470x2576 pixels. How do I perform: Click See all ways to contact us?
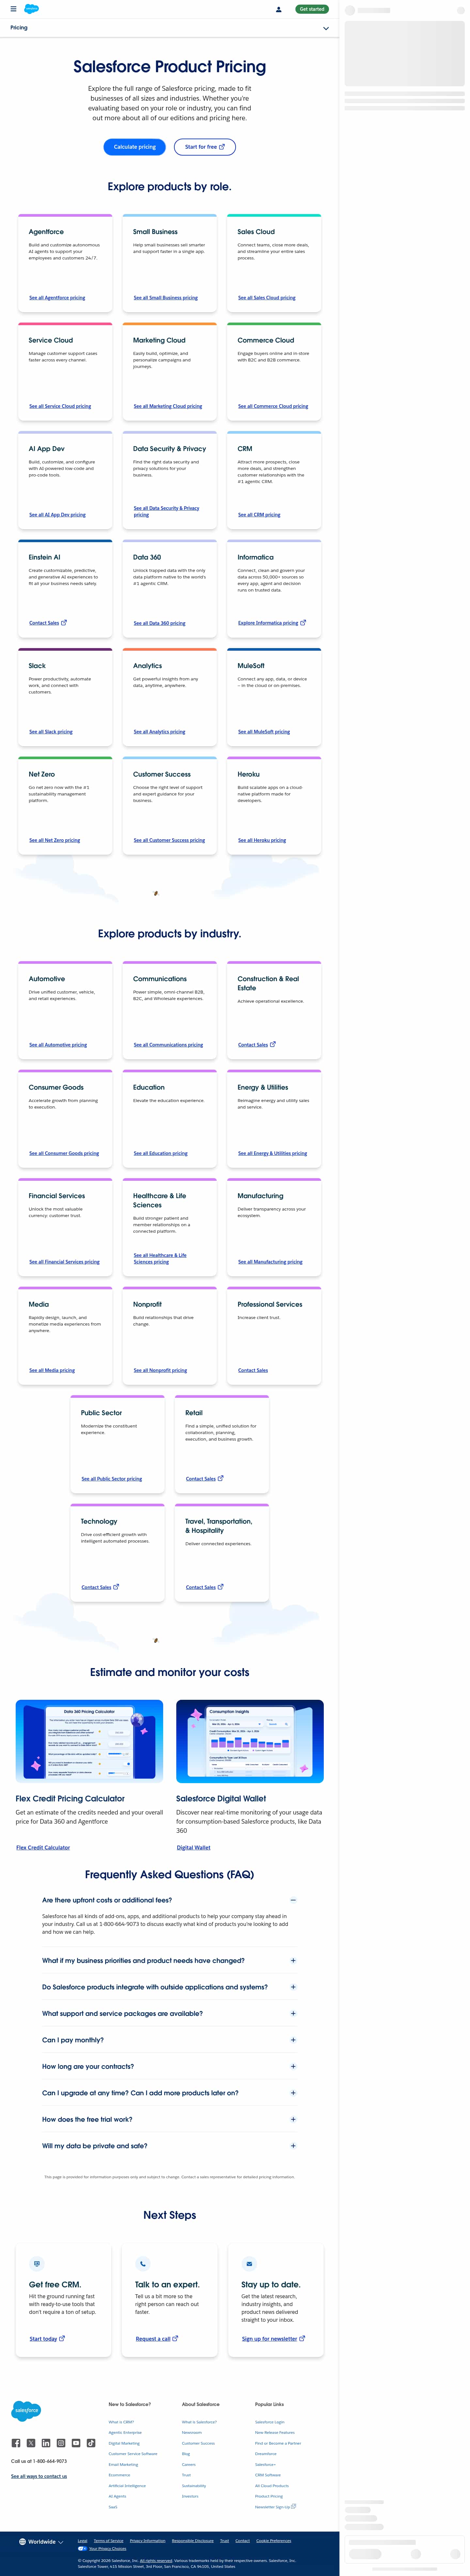(x=39, y=2477)
